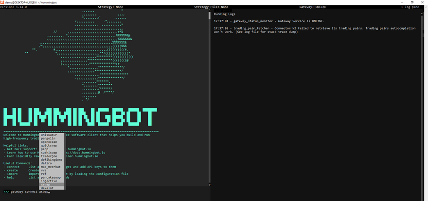Toggle the log pane button
Screen dimensions: 428x201
pos(412,7)
